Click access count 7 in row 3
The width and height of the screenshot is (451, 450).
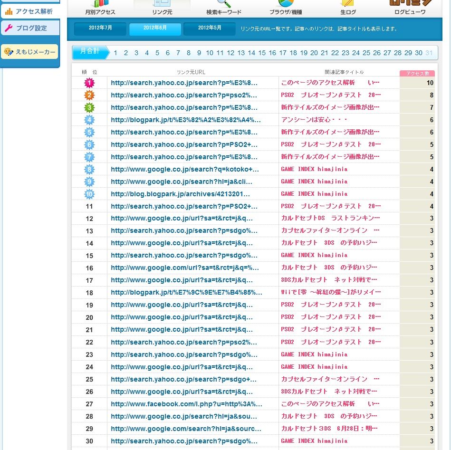click(x=432, y=107)
